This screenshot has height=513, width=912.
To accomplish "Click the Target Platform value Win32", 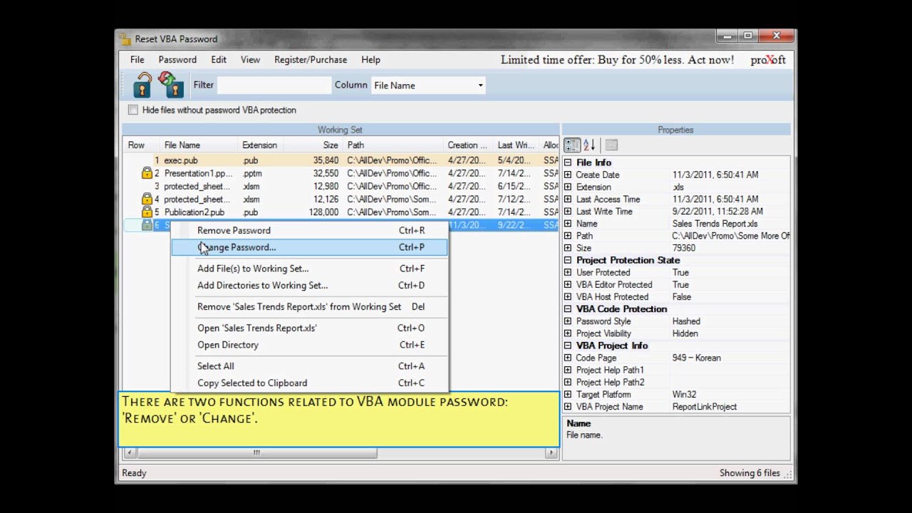I will (x=684, y=395).
